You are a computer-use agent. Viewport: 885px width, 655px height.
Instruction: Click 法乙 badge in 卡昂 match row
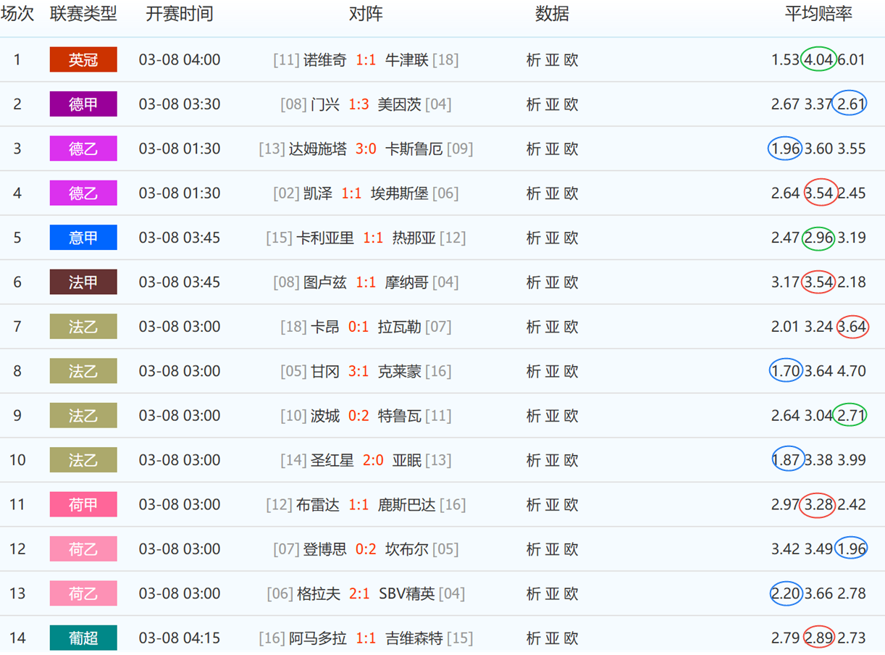click(x=83, y=327)
